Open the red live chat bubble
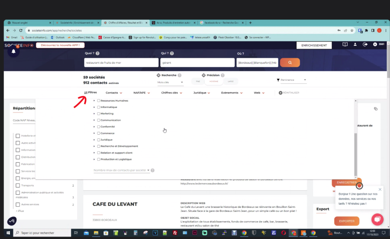 pyautogui.click(x=377, y=220)
